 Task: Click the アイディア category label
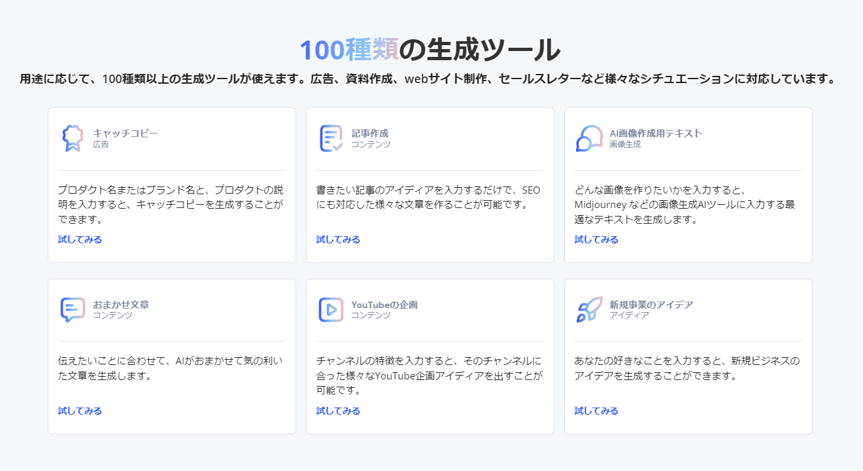click(x=629, y=315)
